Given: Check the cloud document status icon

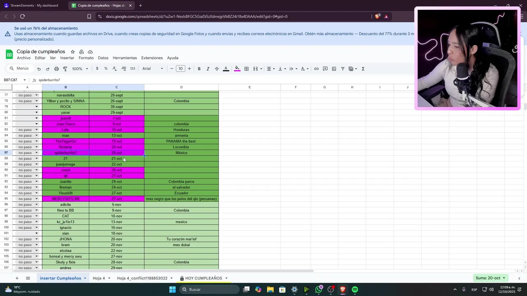Looking at the screenshot, I should pyautogui.click(x=90, y=52).
